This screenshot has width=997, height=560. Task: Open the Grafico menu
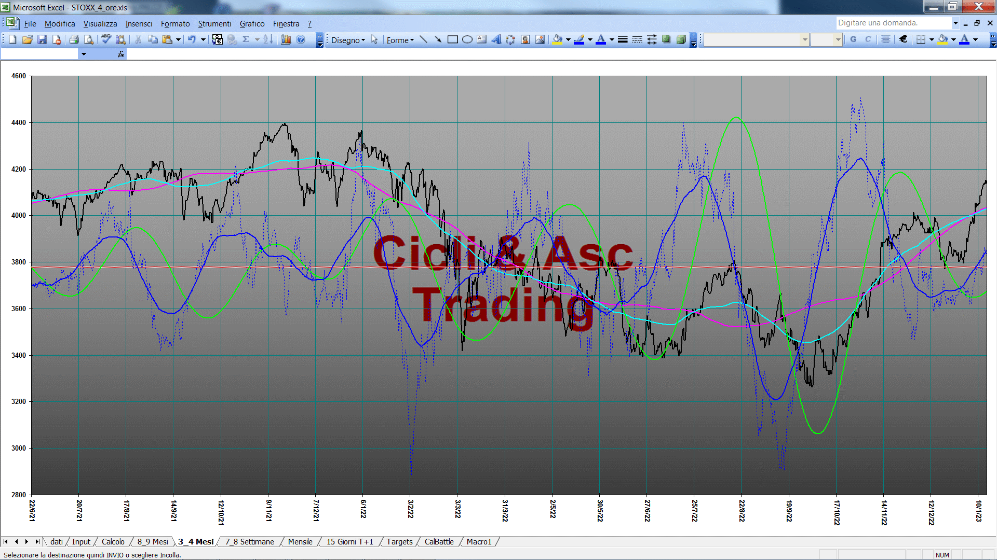click(x=252, y=23)
